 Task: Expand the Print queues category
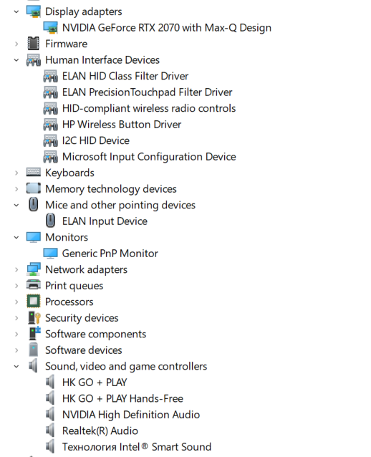16,286
